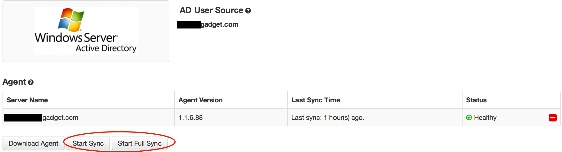
Task: Click the Agent section heading
Action: pyautogui.click(x=14, y=82)
